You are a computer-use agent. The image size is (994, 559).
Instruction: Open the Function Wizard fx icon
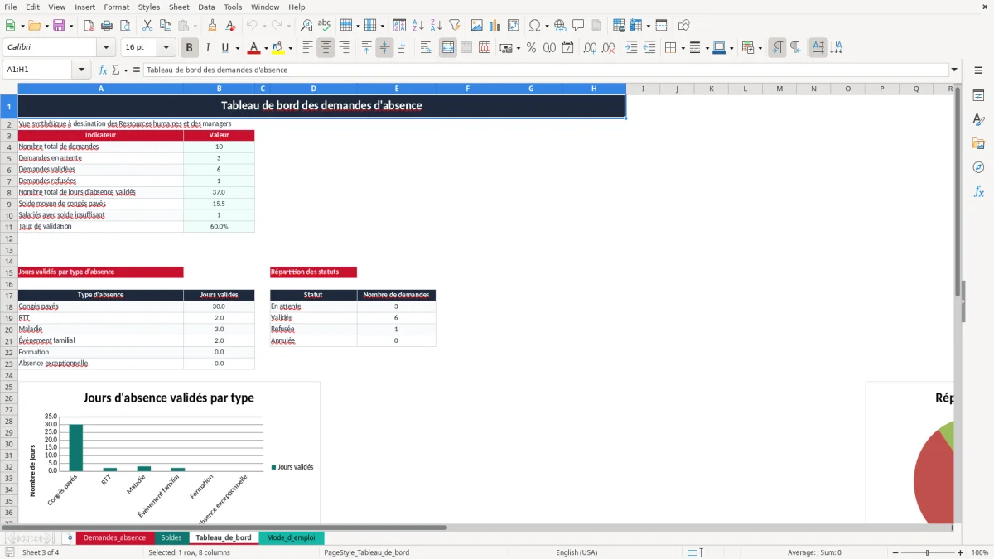tap(104, 70)
